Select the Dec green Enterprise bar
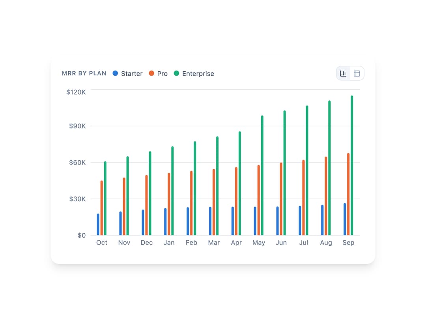The height and width of the screenshot is (319, 426). tap(150, 193)
